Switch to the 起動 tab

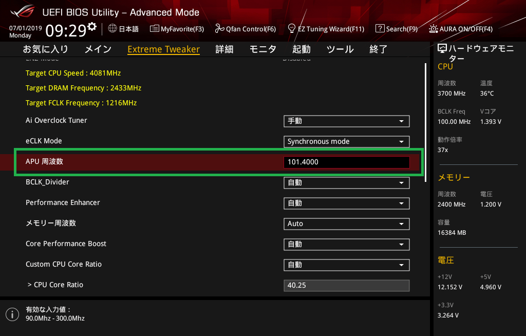(302, 49)
